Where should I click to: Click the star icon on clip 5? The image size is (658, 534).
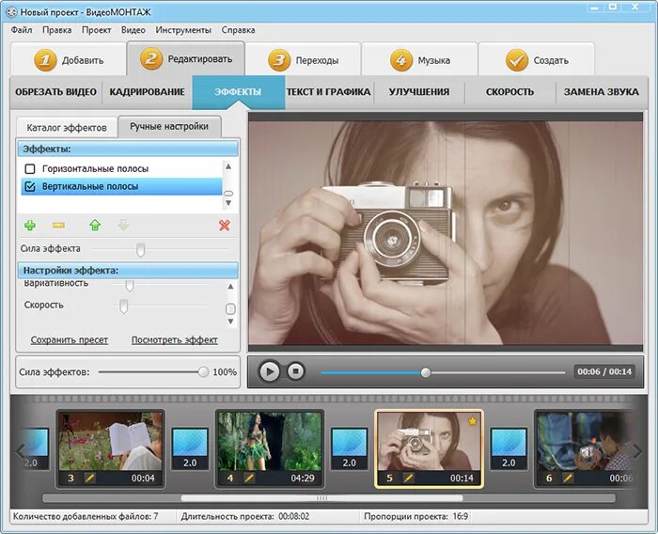pos(472,421)
